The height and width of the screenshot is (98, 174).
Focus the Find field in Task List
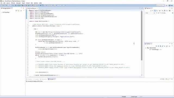(x=150, y=13)
